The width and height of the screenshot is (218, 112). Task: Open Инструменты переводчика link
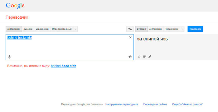tap(122, 104)
